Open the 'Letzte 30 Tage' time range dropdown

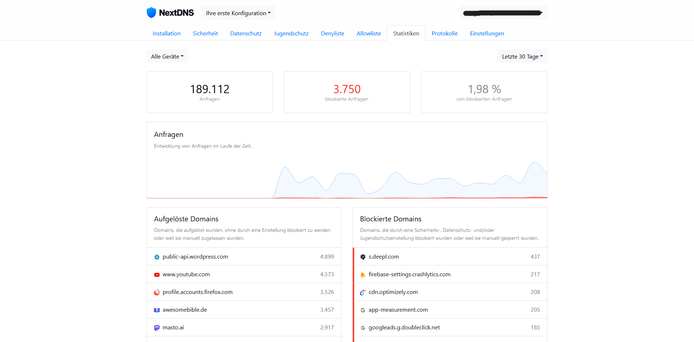click(x=522, y=56)
